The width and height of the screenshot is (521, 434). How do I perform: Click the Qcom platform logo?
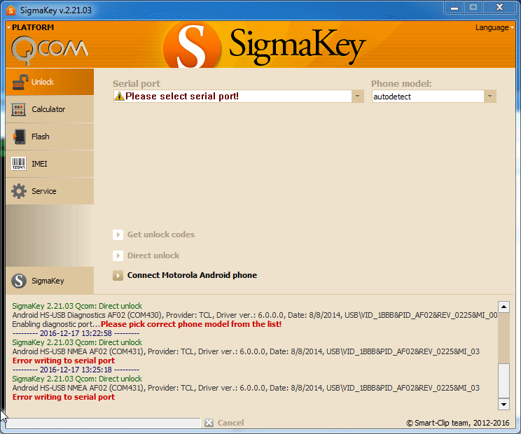(x=50, y=50)
